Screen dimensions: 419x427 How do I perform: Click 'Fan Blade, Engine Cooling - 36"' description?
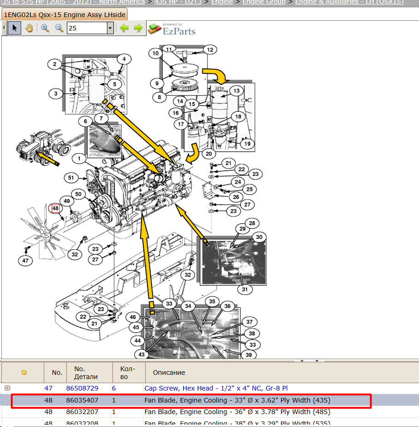[x=237, y=412]
